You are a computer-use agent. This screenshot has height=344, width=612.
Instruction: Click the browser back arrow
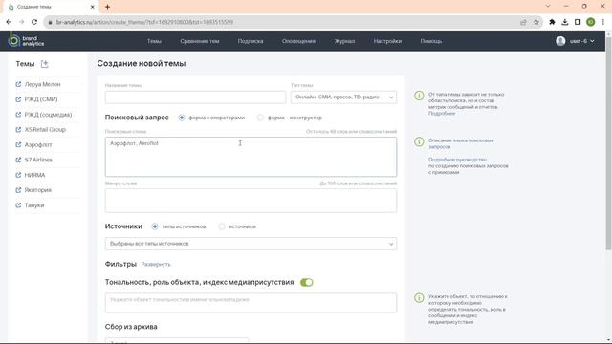[x=9, y=22]
